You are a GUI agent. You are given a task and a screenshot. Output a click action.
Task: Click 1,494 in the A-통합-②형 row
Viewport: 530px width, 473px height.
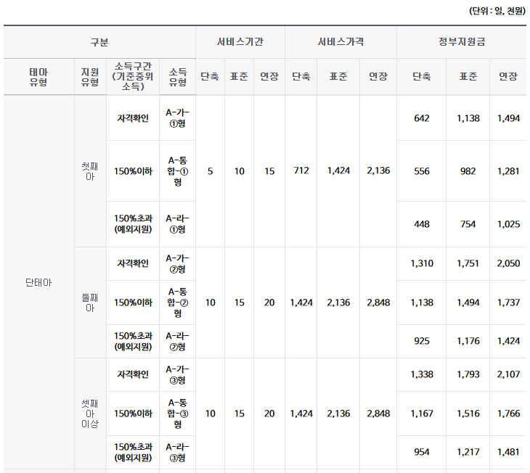coord(468,303)
